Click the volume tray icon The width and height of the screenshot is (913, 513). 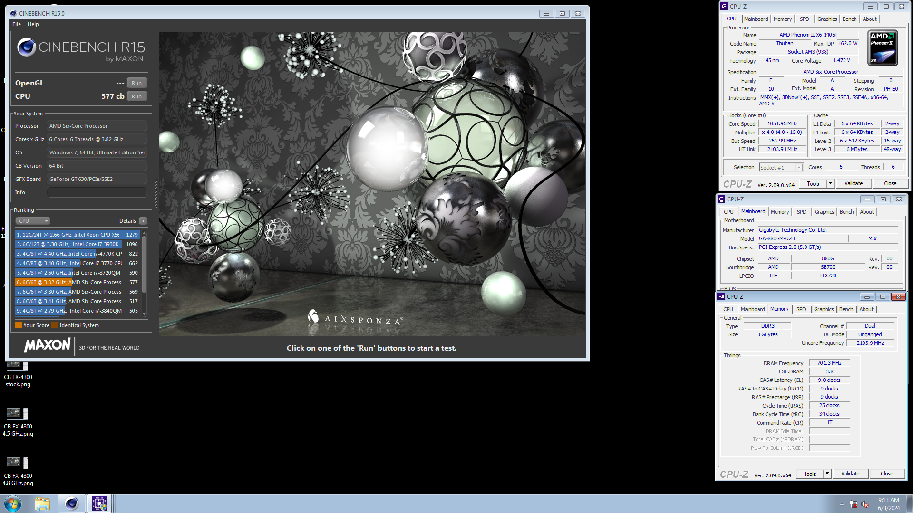pyautogui.click(x=865, y=504)
